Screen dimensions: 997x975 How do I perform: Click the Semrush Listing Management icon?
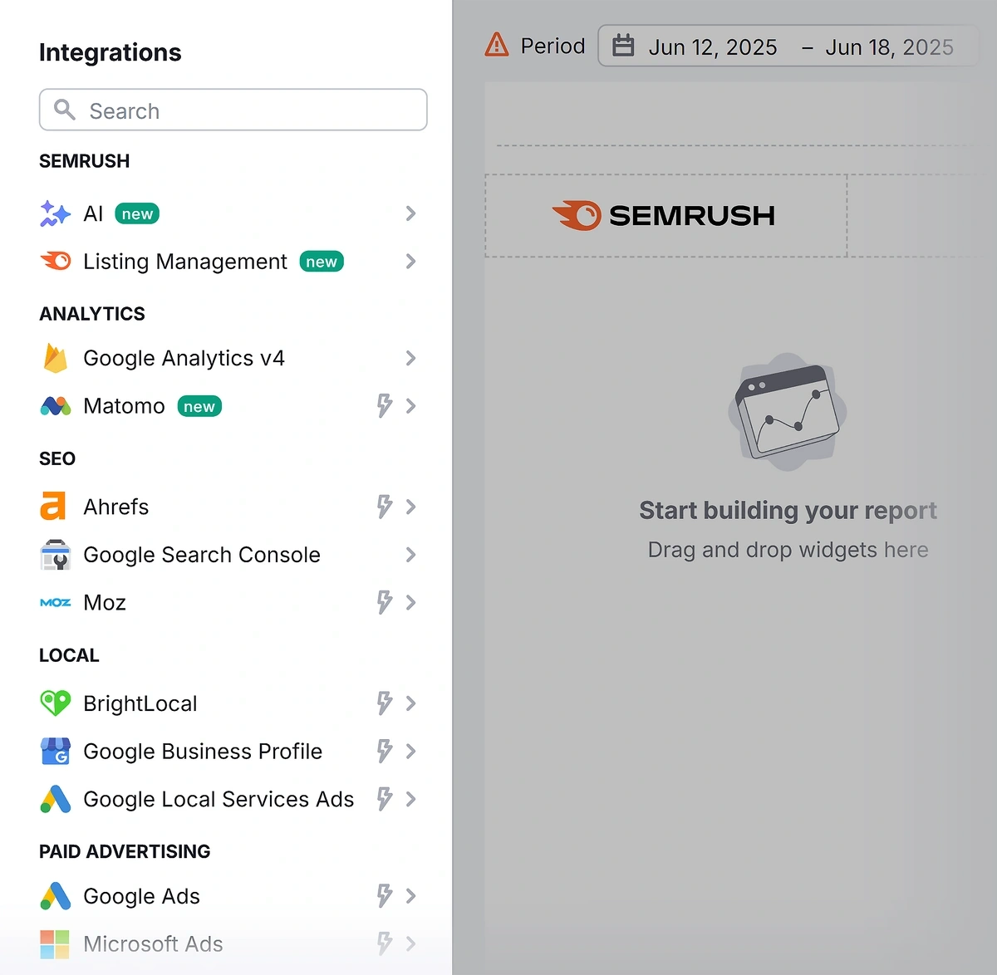(55, 261)
